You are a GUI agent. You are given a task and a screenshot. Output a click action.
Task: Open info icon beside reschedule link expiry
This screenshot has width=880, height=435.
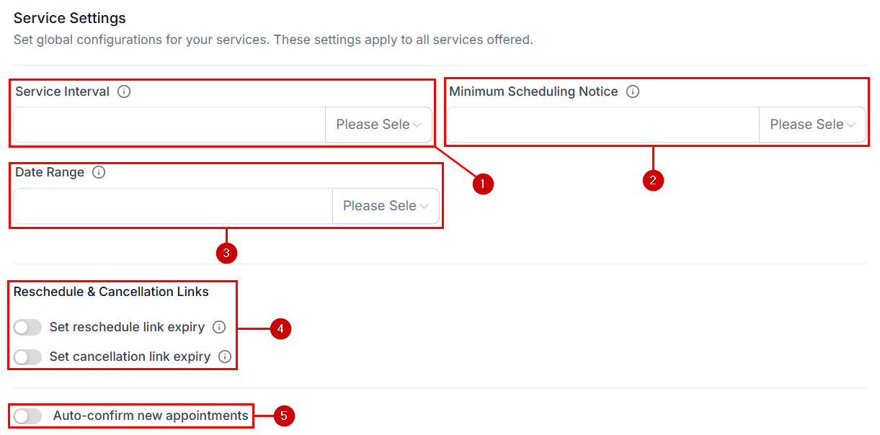(x=219, y=327)
